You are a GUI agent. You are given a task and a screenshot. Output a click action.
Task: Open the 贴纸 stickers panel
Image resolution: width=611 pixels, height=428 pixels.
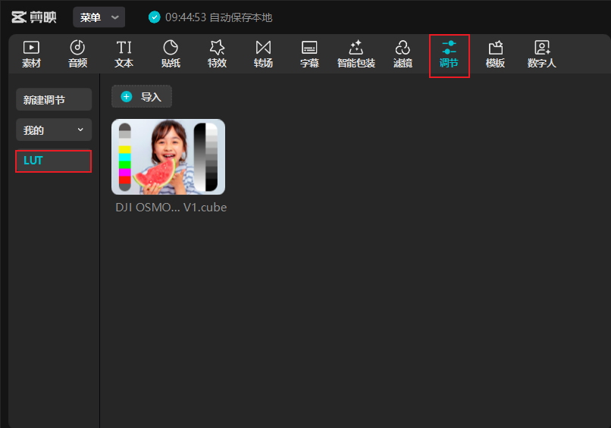[171, 55]
